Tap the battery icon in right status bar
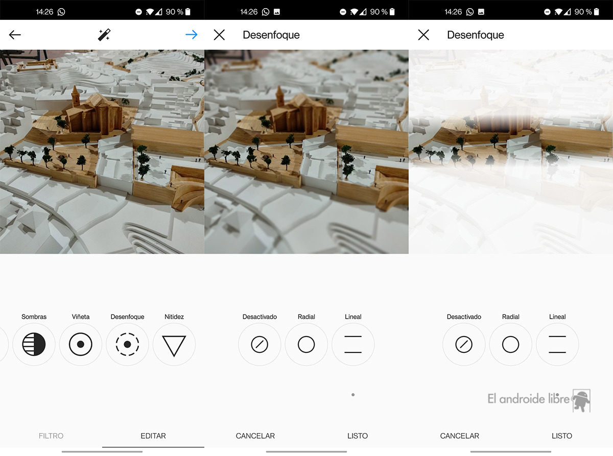Viewport: 613px width, 456px height. click(597, 12)
